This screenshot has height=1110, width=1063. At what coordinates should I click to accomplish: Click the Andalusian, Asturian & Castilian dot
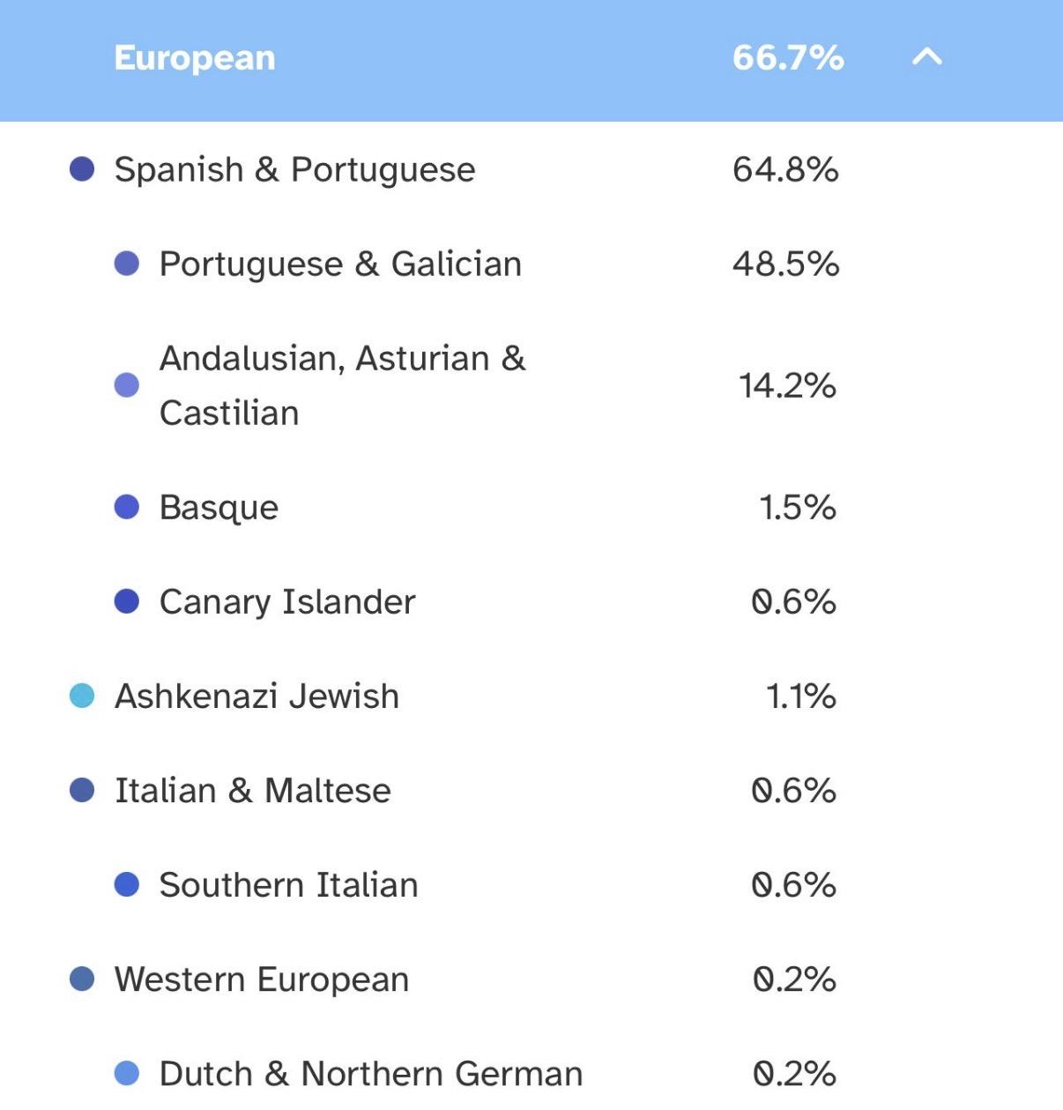pos(127,385)
